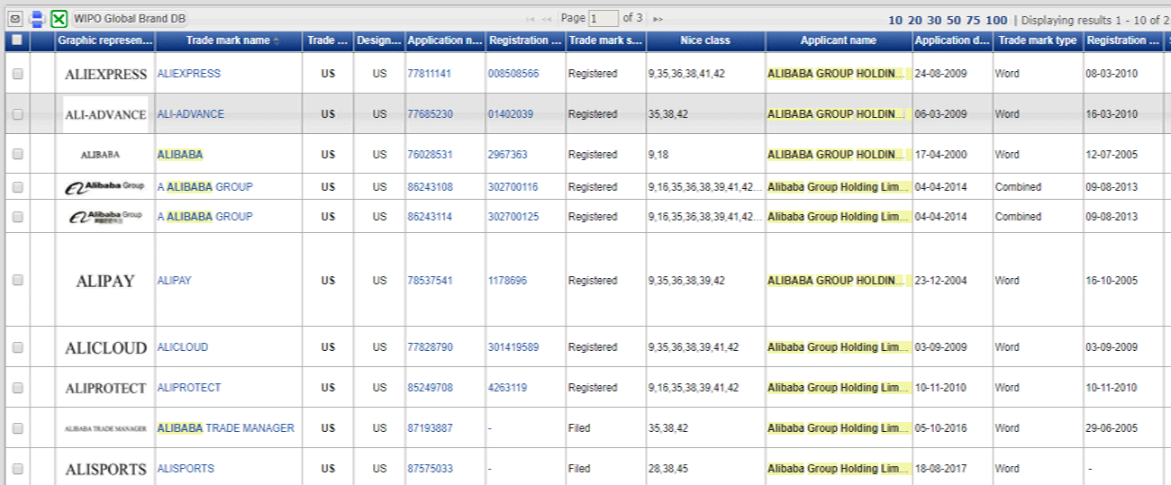Click the page number input field
Image resolution: width=1171 pixels, height=485 pixels.
pyautogui.click(x=604, y=18)
